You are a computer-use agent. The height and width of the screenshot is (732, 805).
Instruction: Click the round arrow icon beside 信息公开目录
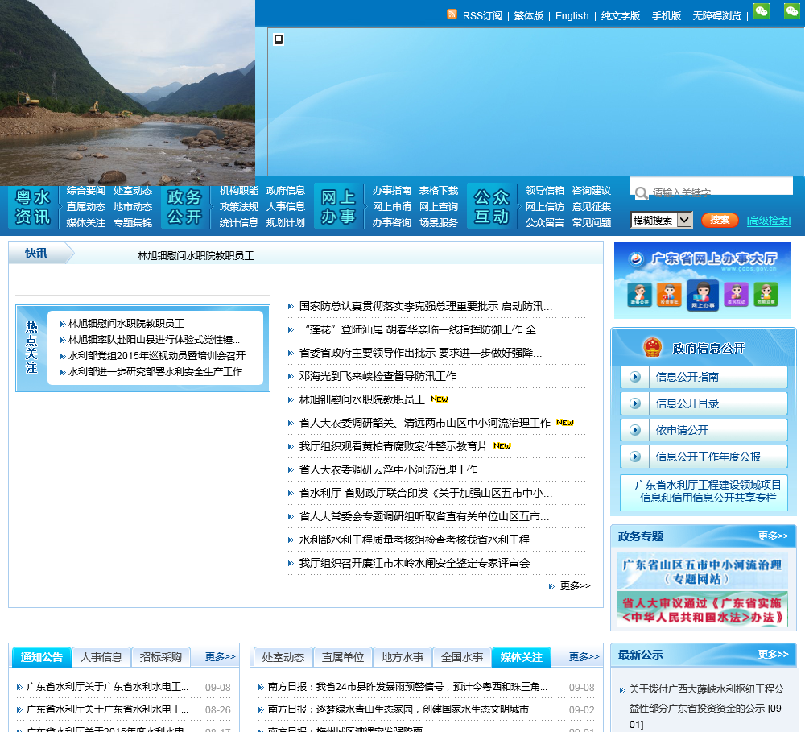[635, 403]
